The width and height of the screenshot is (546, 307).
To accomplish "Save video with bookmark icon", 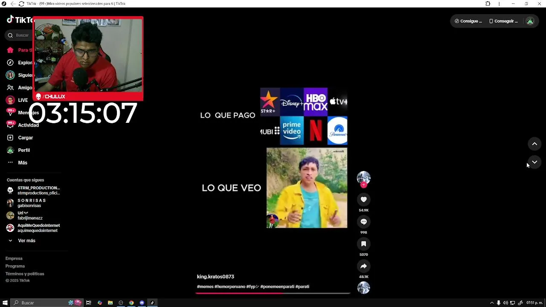I will point(363,244).
